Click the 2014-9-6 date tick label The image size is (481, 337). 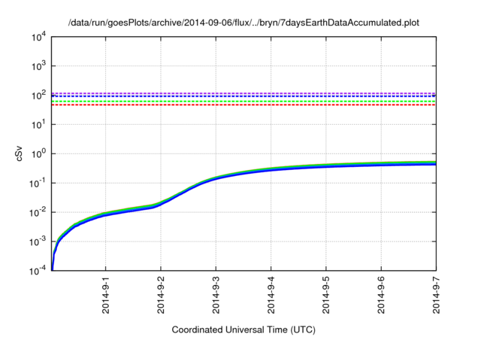pyautogui.click(x=381, y=295)
